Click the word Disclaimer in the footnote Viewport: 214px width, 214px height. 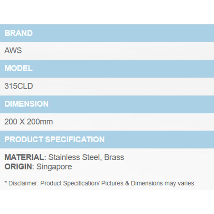(23, 183)
